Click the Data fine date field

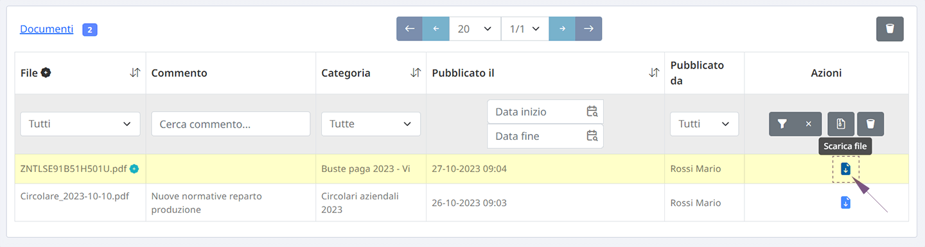pyautogui.click(x=545, y=136)
